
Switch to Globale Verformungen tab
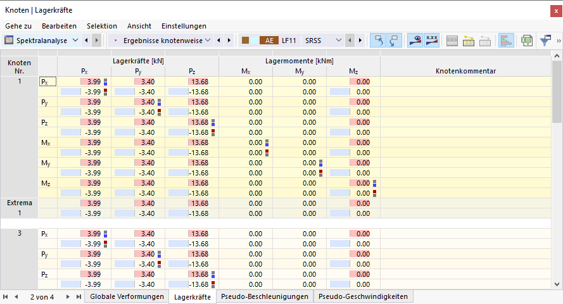[127, 296]
